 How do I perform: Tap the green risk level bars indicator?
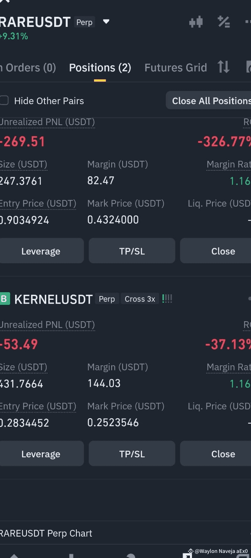pyautogui.click(x=167, y=299)
